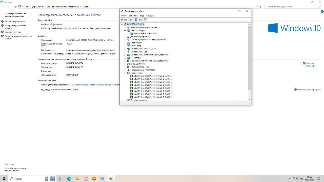Open the Windows Start menu
This screenshot has height=182, width=324.
pyautogui.click(x=4, y=178)
